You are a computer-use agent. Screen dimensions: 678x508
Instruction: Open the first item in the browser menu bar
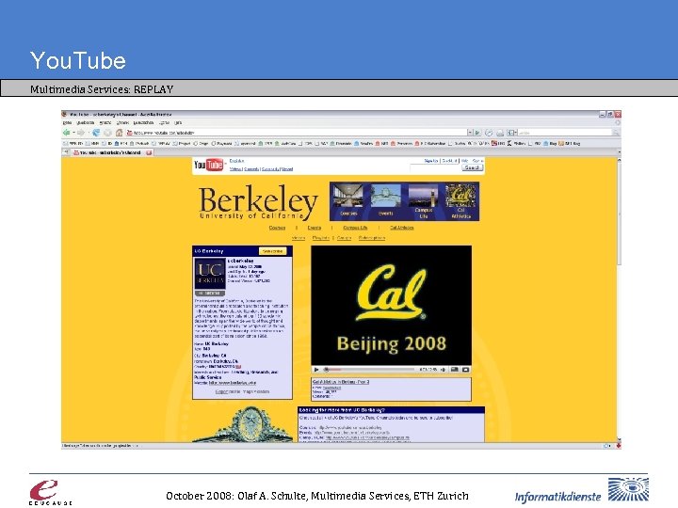click(67, 122)
